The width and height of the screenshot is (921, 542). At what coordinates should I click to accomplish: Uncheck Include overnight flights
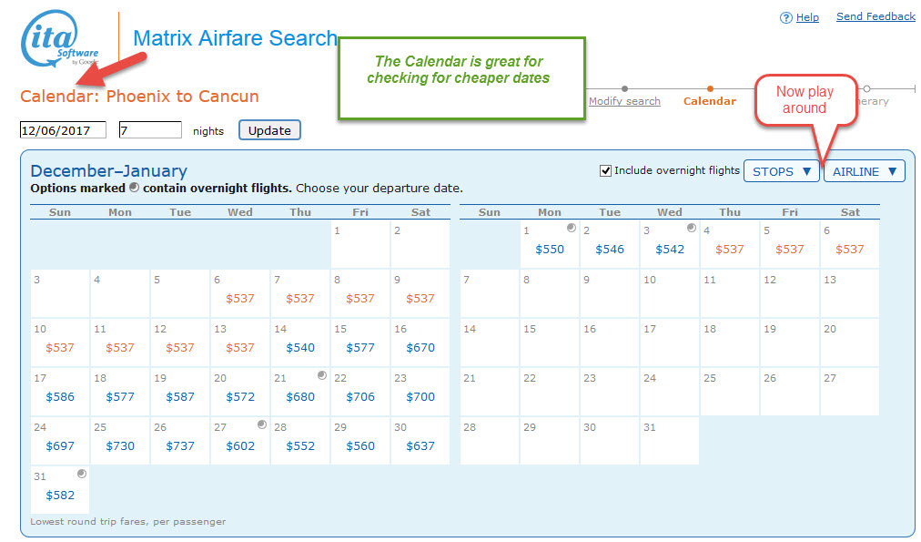pyautogui.click(x=606, y=170)
